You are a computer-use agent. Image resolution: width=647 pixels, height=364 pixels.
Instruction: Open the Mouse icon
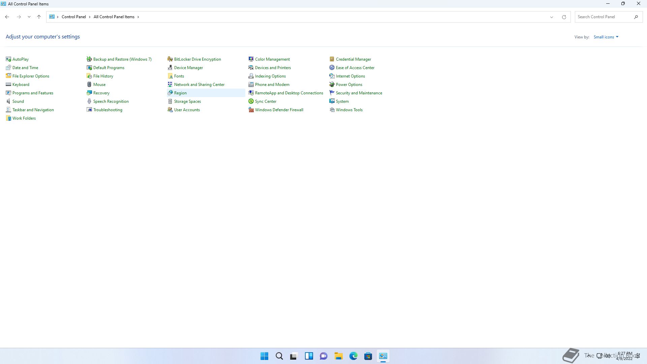(89, 85)
